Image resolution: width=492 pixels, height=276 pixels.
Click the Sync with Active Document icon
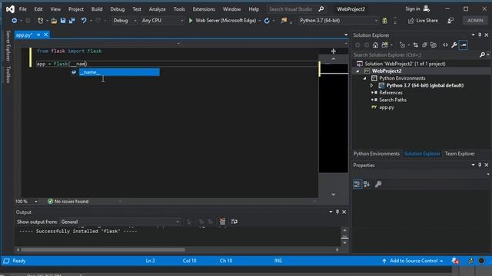coord(415,45)
